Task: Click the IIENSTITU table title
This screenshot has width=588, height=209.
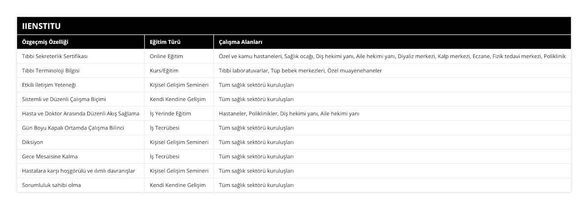Action: [40, 26]
